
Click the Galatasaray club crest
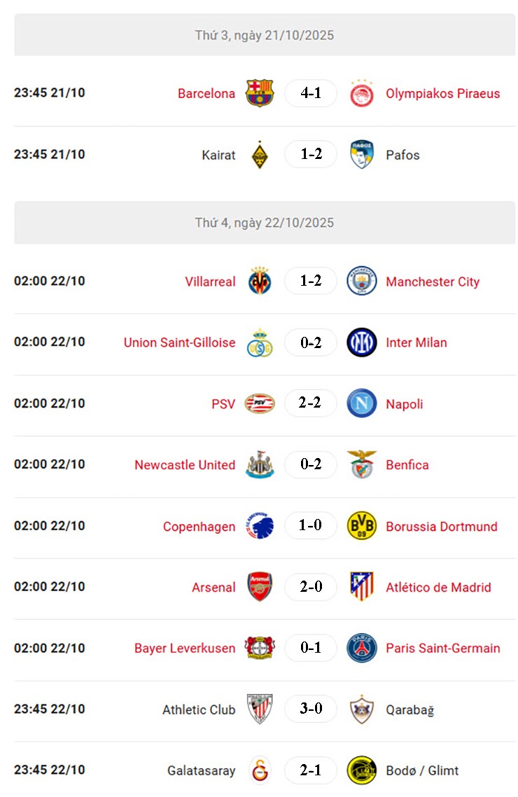(x=260, y=770)
